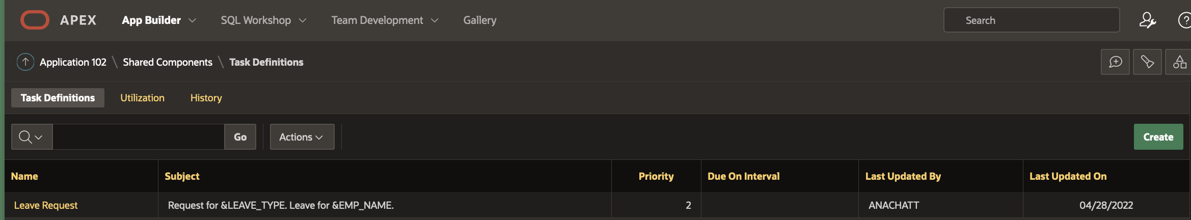This screenshot has width=1191, height=220.
Task: Open the administration user-wrench icon
Action: 1147,20
